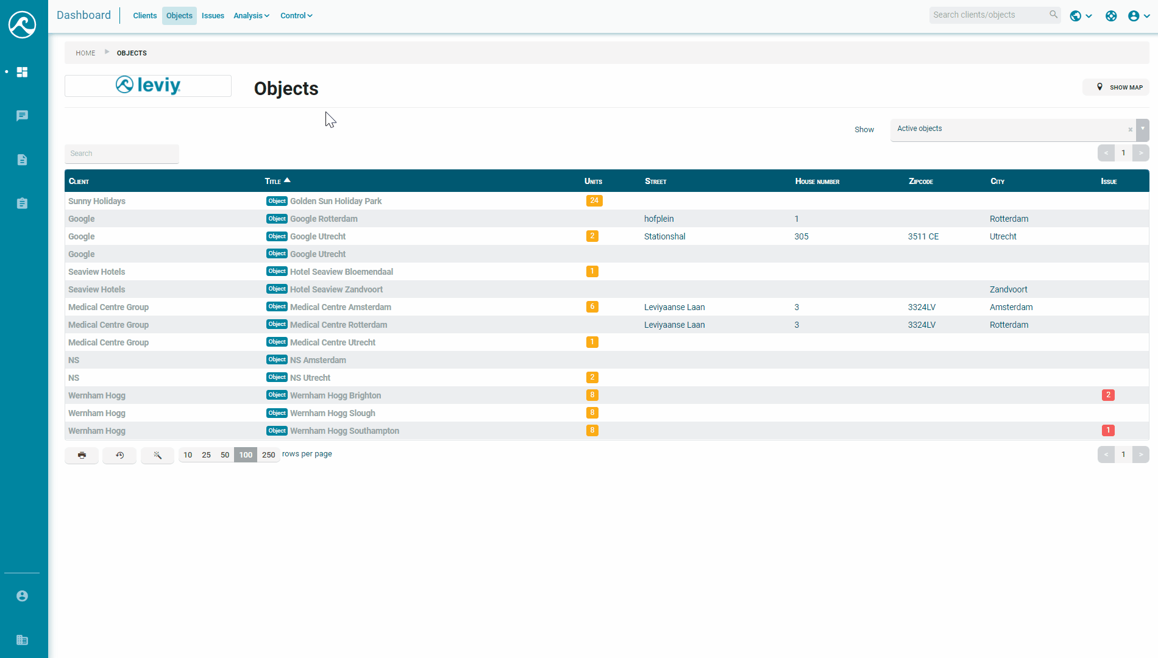Click the user profile icon near sidebar bottom
The width and height of the screenshot is (1158, 658).
click(x=22, y=596)
